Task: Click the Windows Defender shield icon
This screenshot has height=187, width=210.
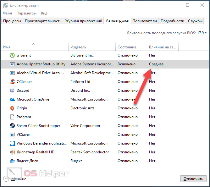Action: (12, 143)
